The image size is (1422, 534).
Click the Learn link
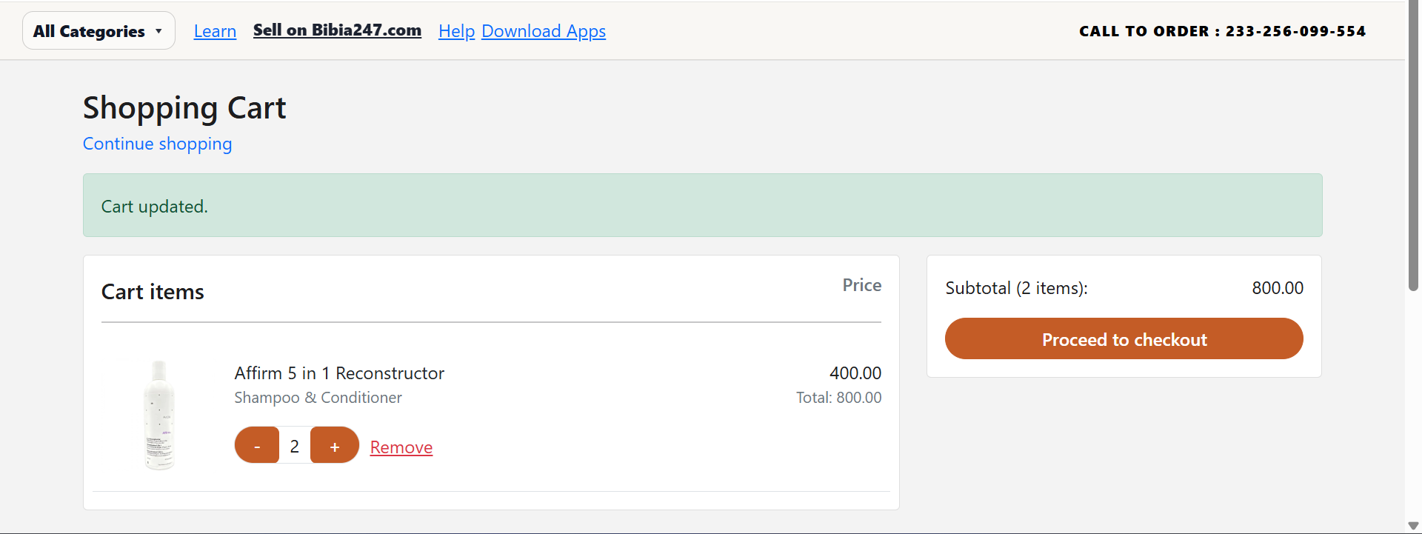[215, 30]
